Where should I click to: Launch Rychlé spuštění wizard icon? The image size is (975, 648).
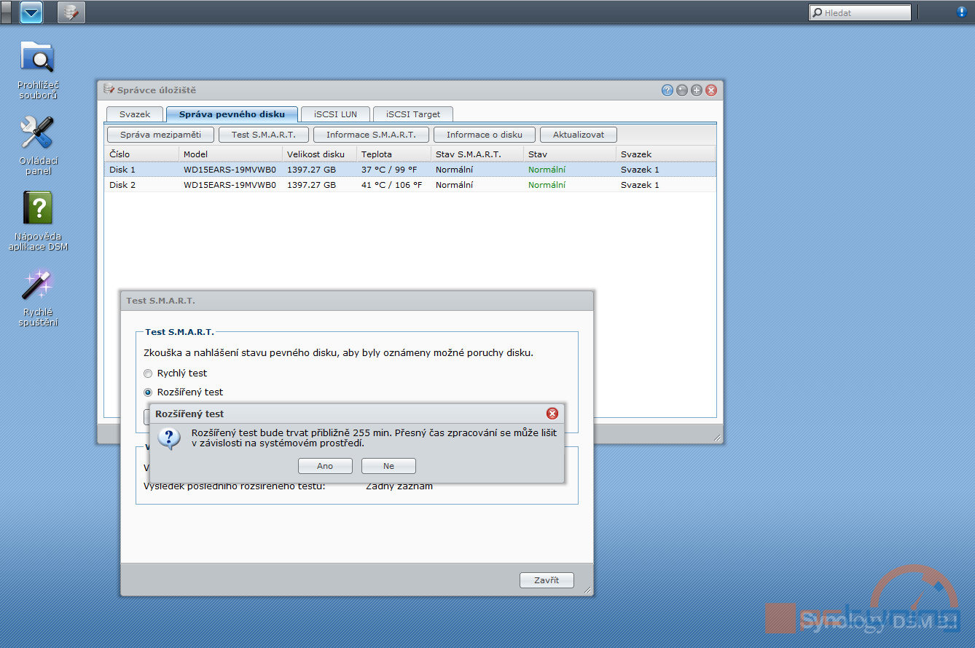[x=38, y=298]
